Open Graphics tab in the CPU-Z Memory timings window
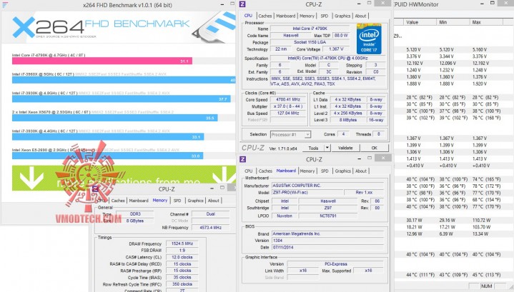Viewport: 514px width, 292px height. pyautogui.click(x=195, y=201)
